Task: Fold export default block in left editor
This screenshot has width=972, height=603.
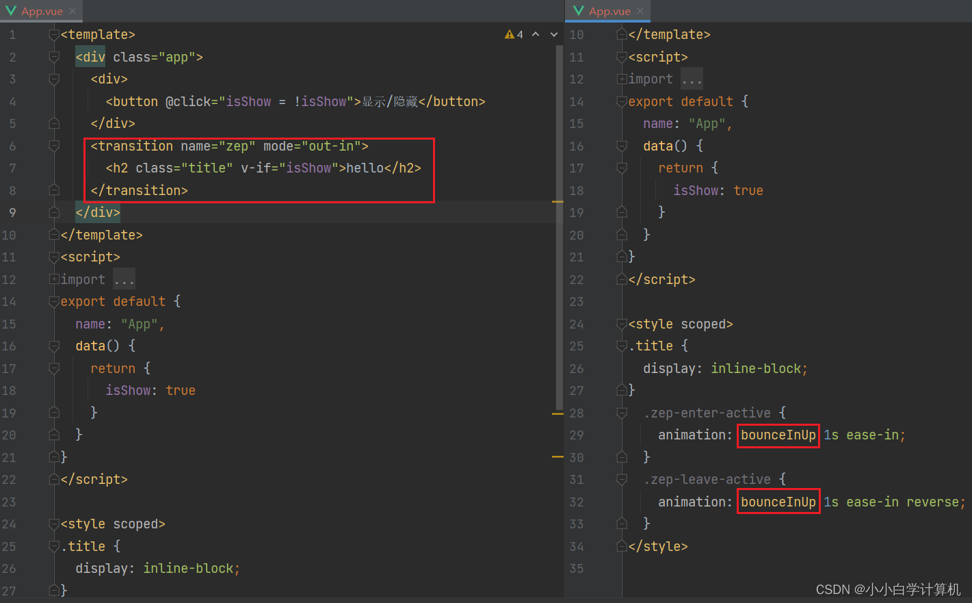Action: pyautogui.click(x=54, y=302)
